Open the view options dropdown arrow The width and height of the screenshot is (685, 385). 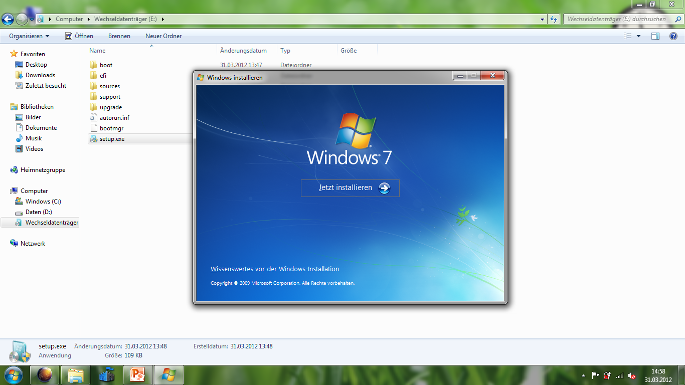pyautogui.click(x=638, y=36)
